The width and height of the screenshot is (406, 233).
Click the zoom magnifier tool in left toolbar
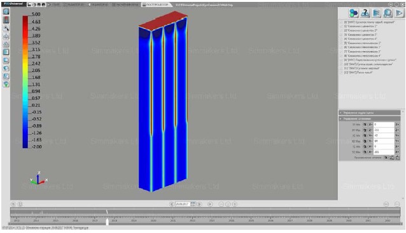6,28
